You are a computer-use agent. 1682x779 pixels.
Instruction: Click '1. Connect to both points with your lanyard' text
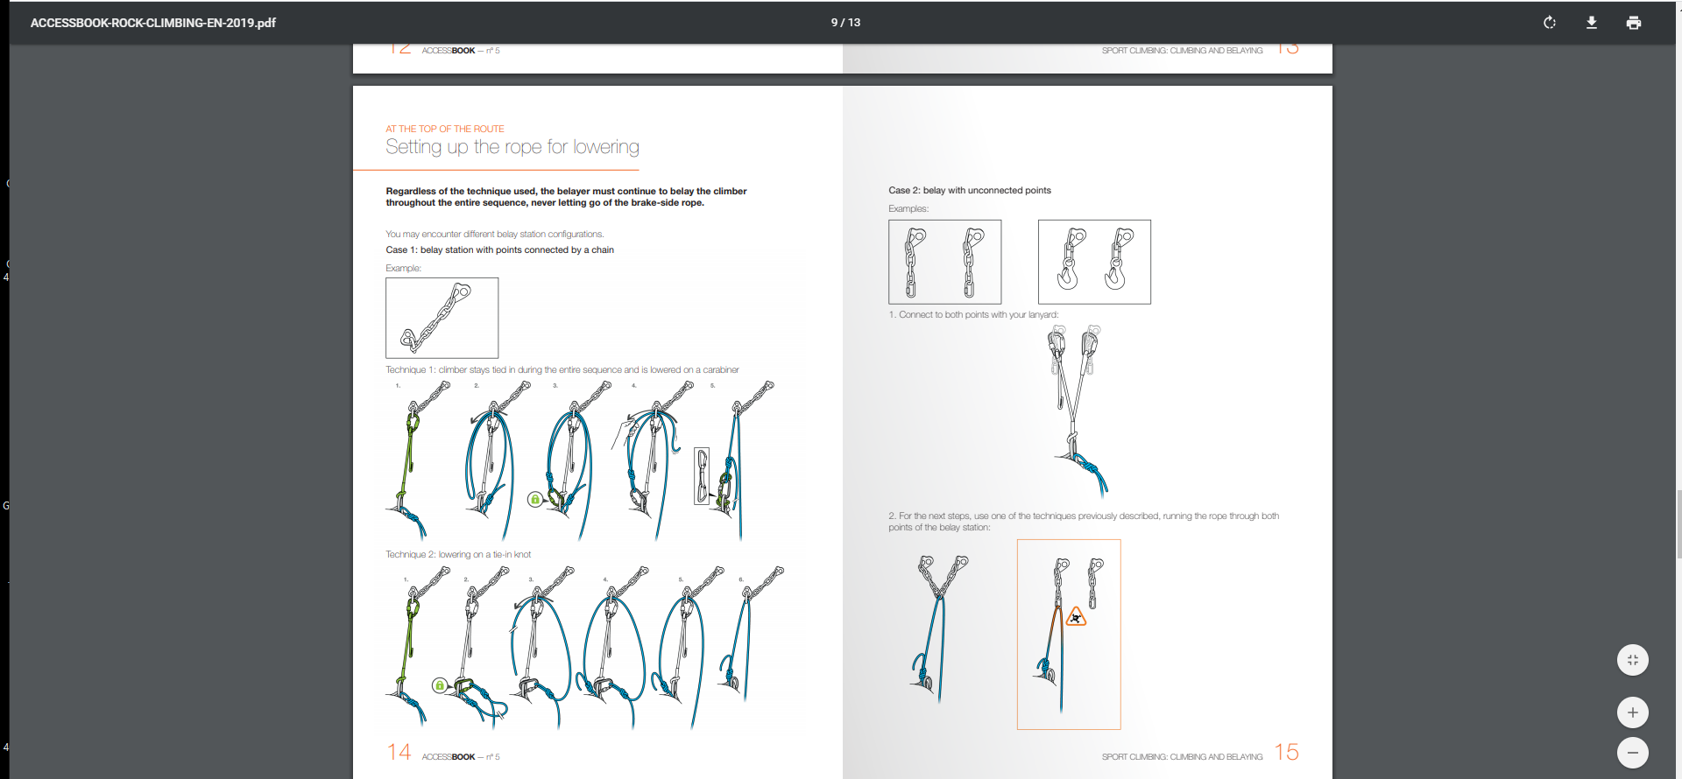point(973,314)
